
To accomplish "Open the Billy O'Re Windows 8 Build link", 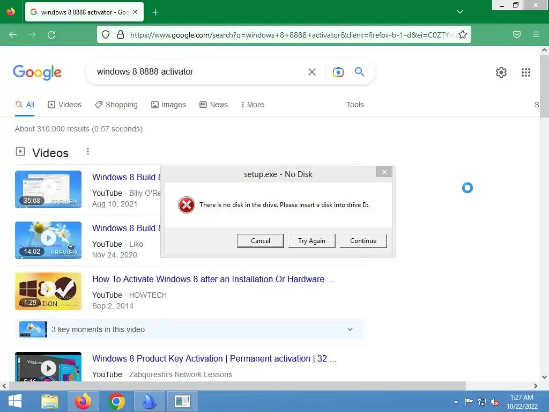I will pyautogui.click(x=127, y=177).
